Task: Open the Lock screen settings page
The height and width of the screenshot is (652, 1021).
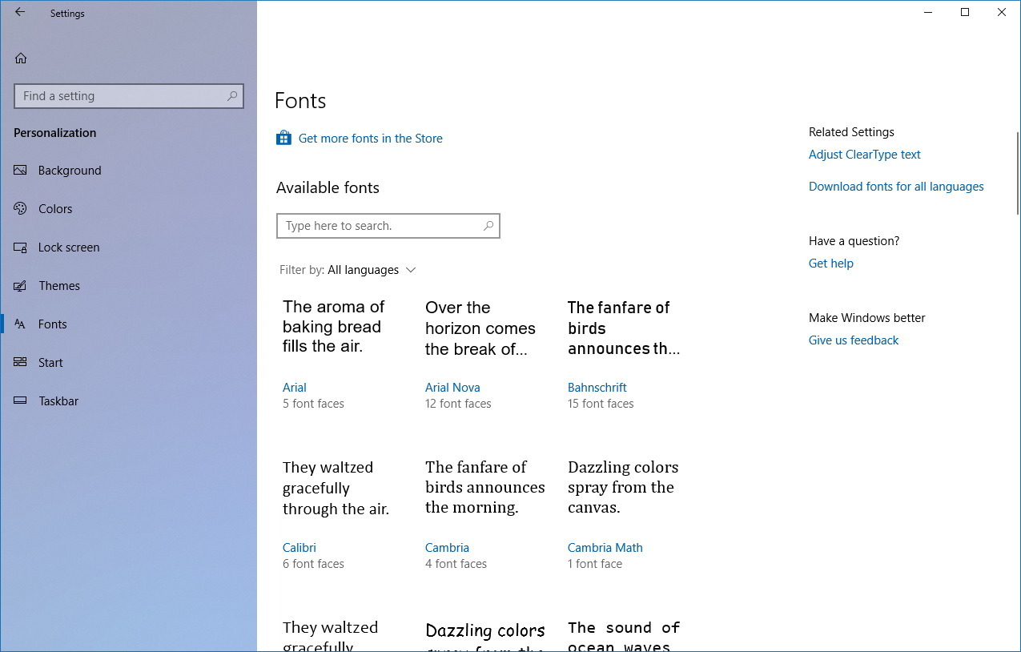Action: pyautogui.click(x=128, y=247)
